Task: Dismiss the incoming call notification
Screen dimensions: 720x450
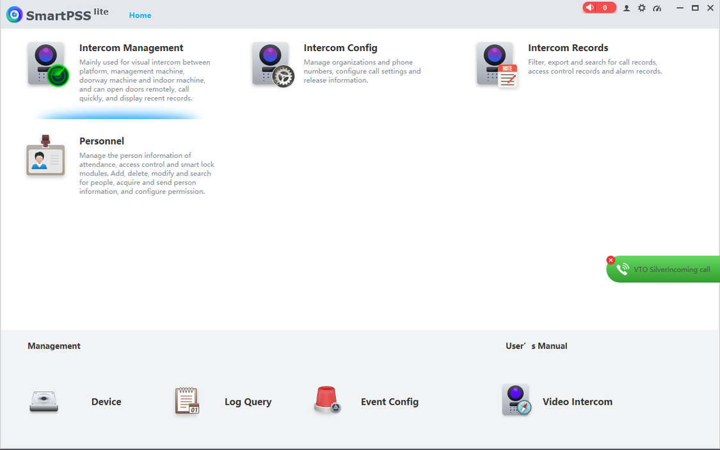Action: [611, 260]
